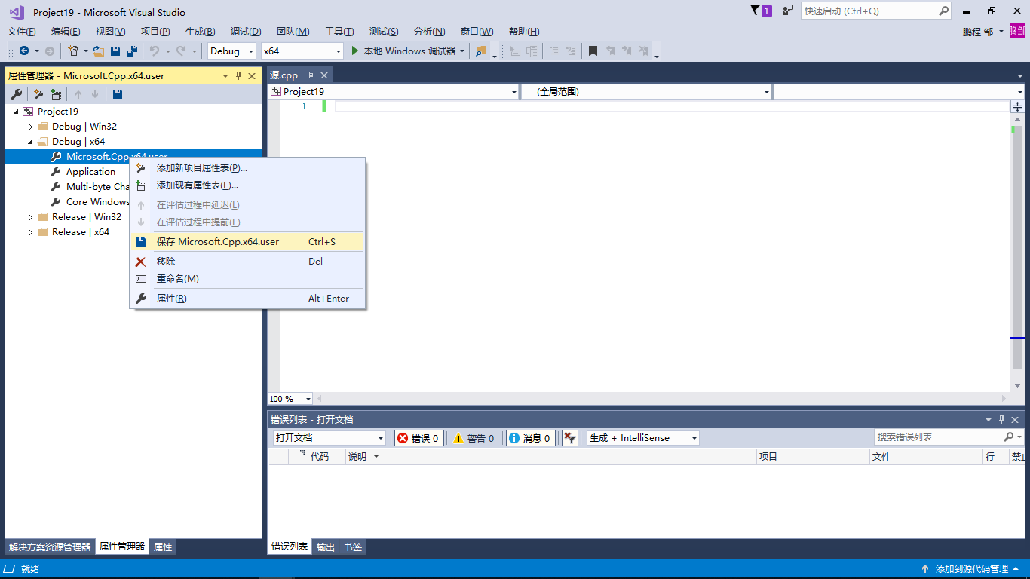
Task: Click the Save All icon on the standard toolbar
Action: [130, 51]
